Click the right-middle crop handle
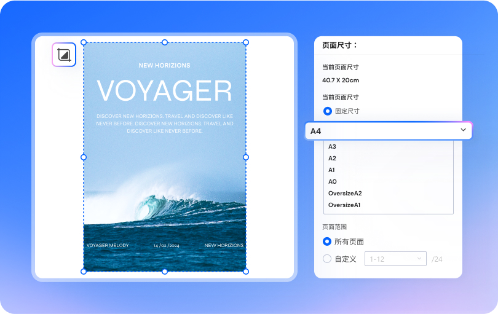This screenshot has height=314, width=498. 246,157
